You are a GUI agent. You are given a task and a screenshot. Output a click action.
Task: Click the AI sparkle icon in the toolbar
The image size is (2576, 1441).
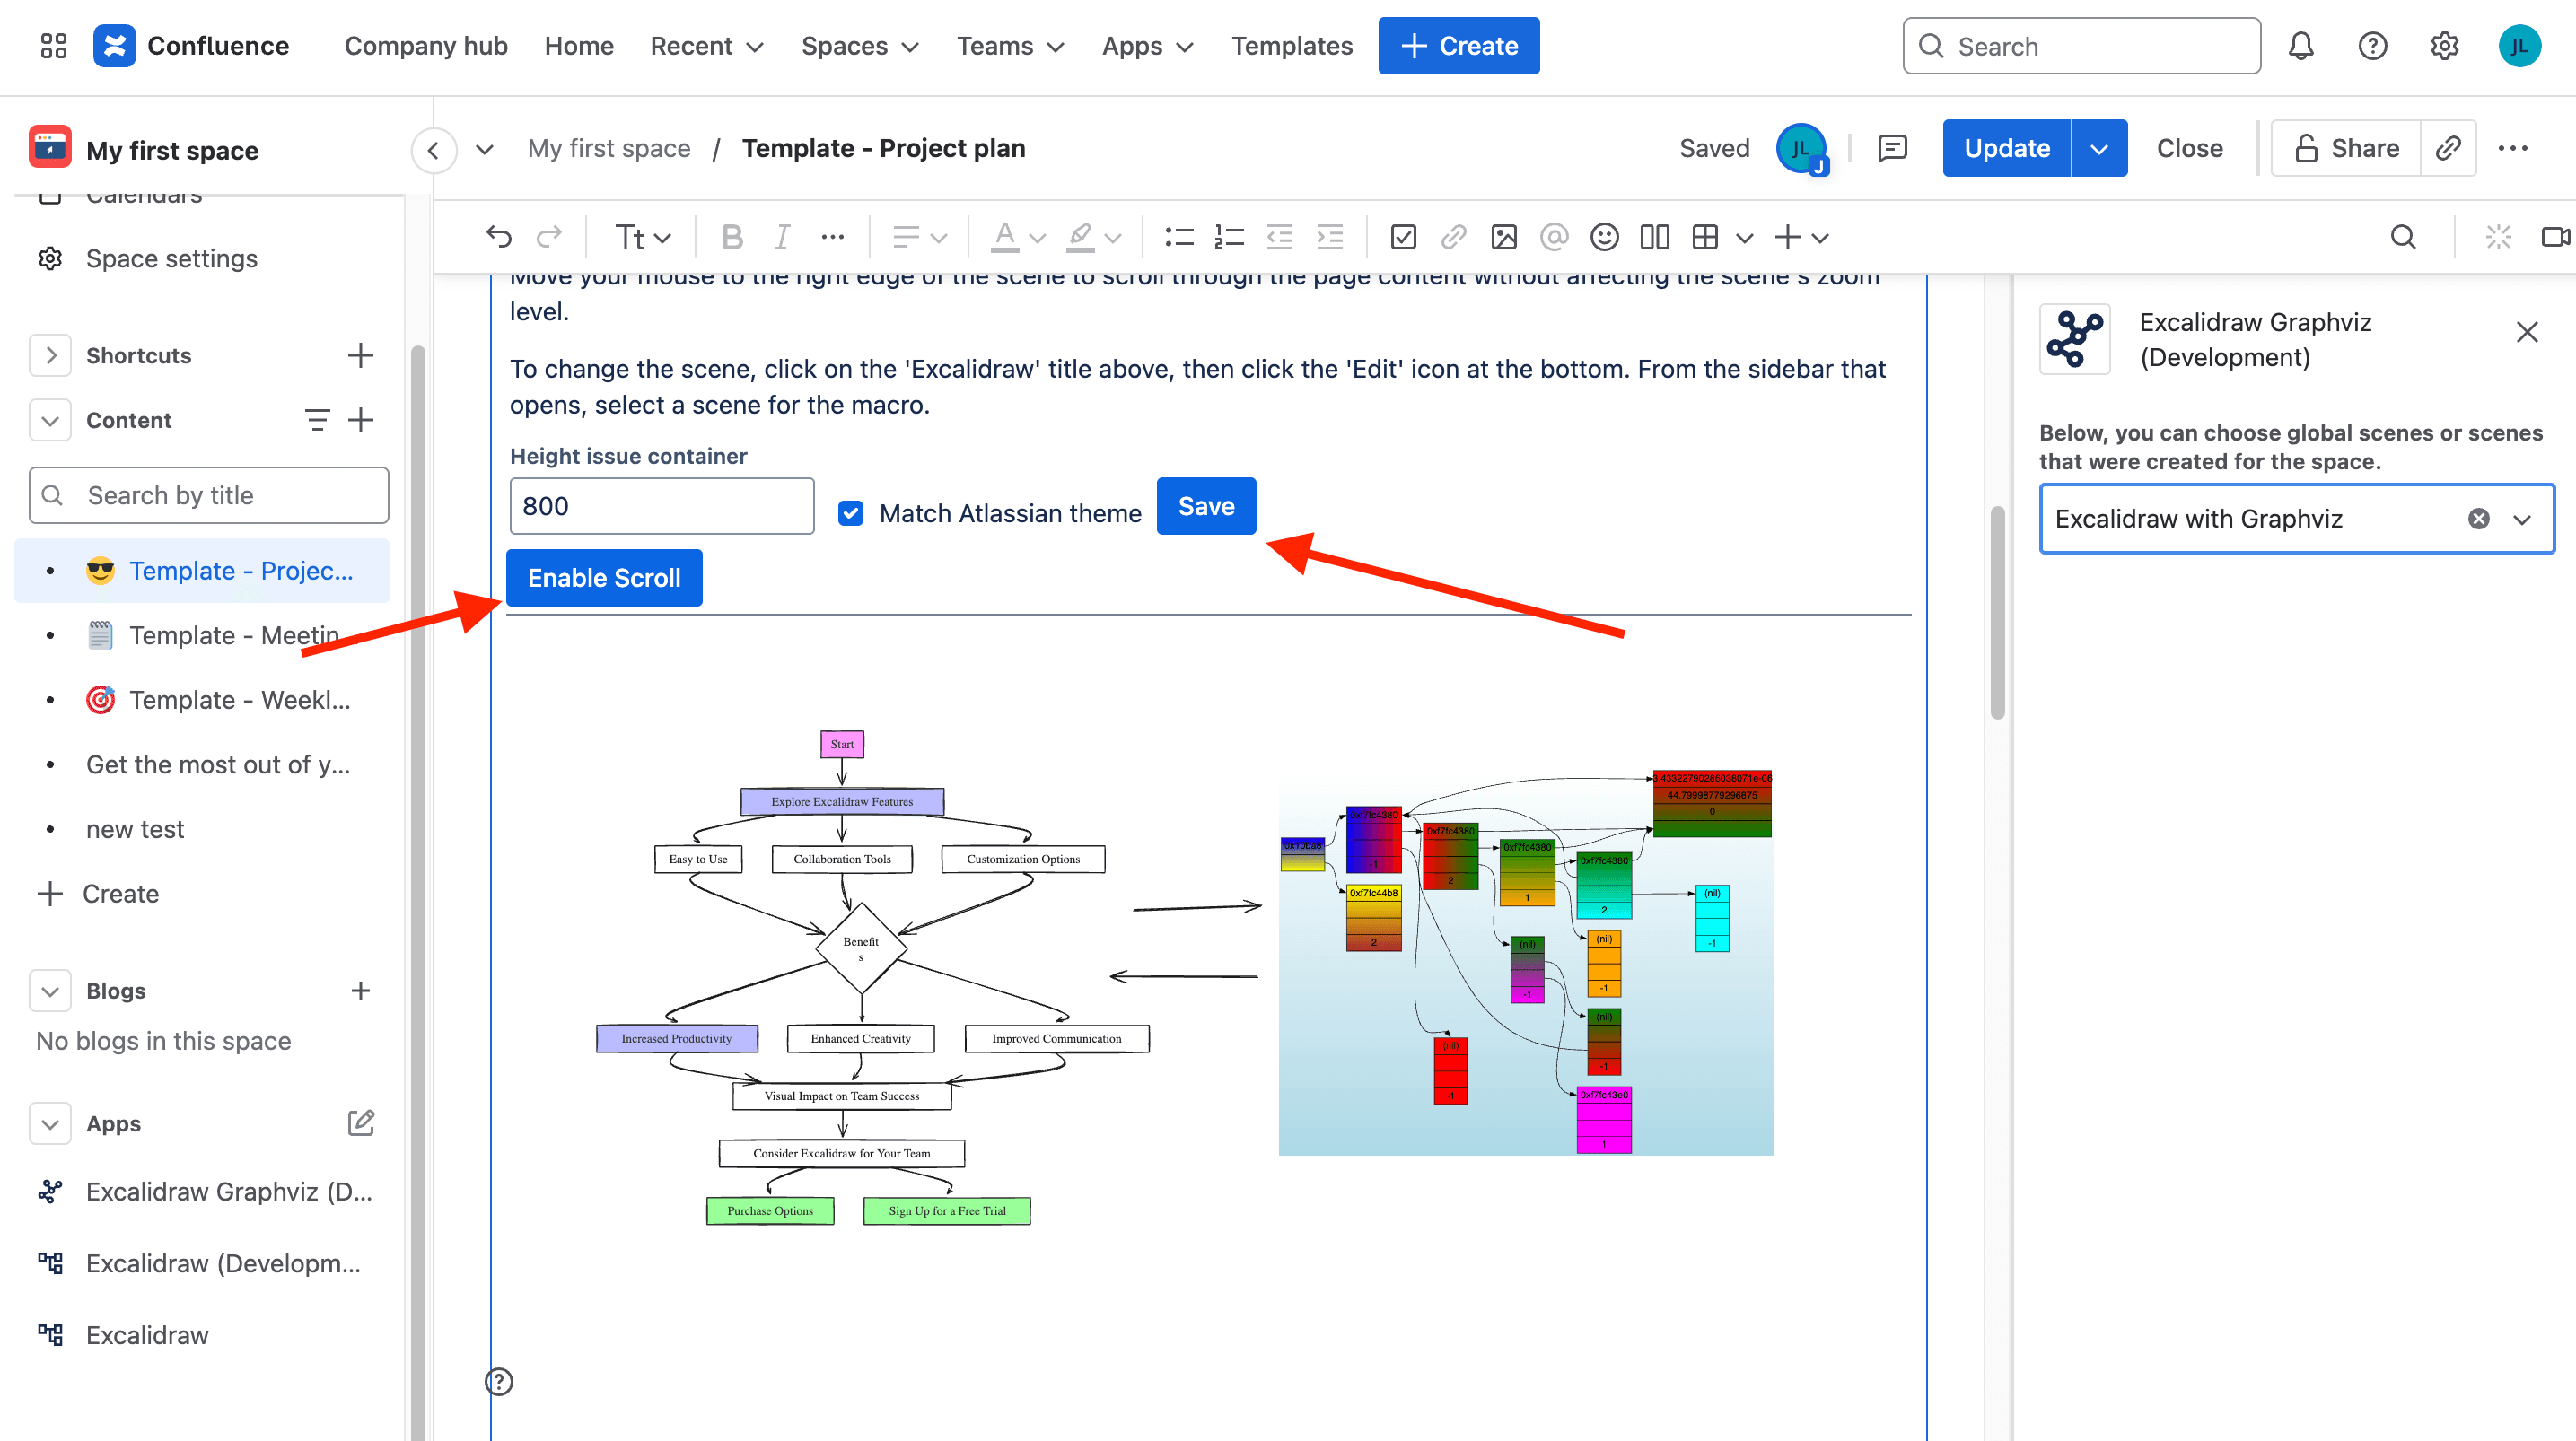[2498, 237]
